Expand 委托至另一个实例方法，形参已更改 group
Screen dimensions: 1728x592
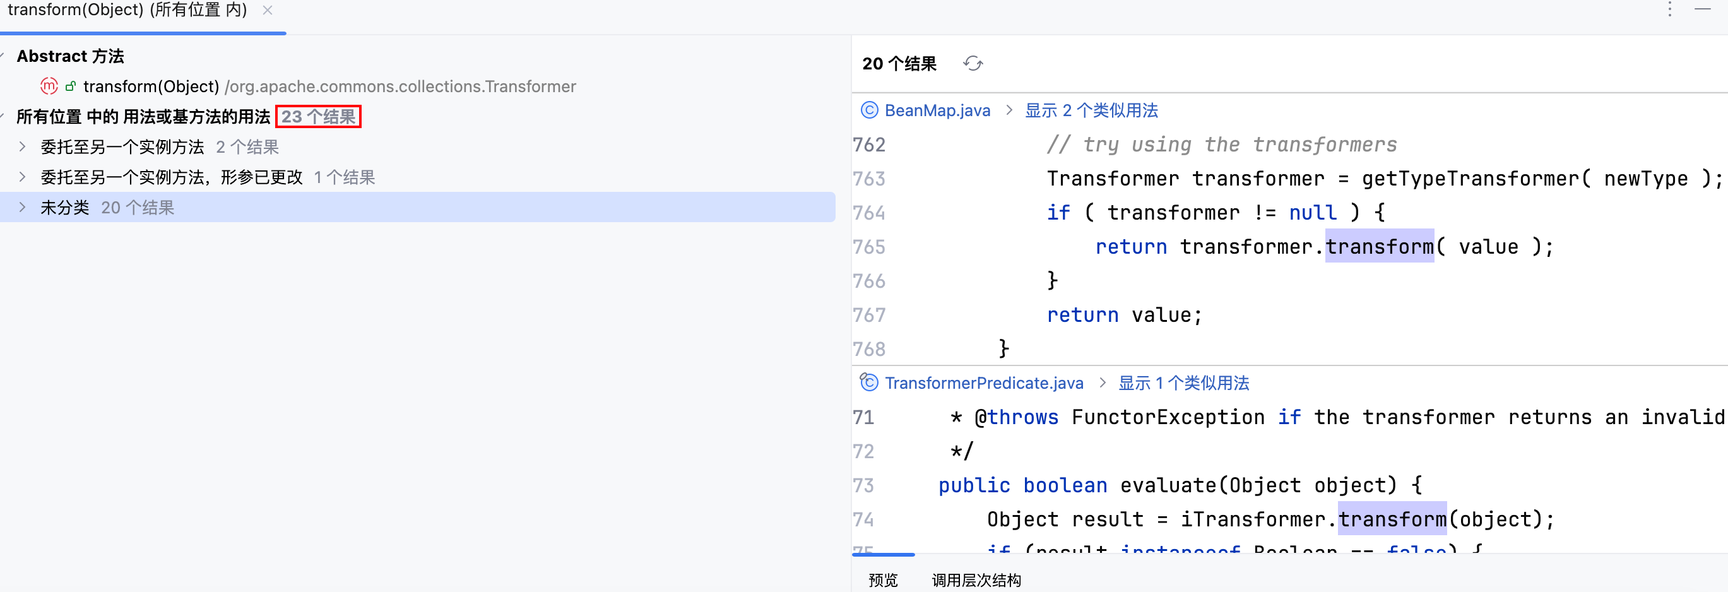22,177
